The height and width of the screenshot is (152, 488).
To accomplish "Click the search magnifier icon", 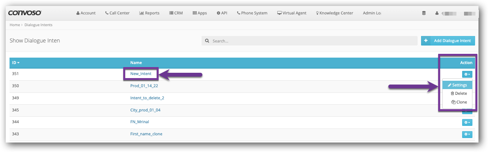I will [x=207, y=41].
